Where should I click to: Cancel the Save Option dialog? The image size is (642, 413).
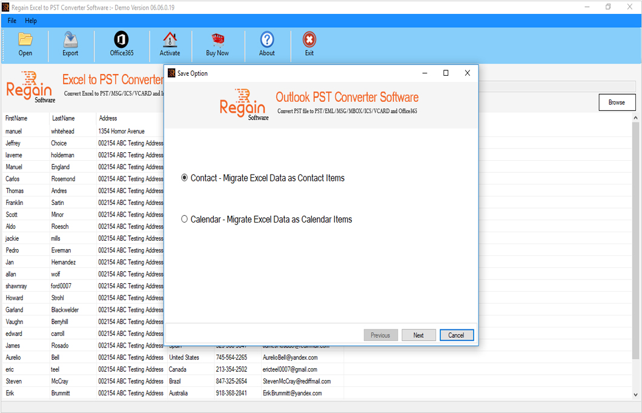457,335
